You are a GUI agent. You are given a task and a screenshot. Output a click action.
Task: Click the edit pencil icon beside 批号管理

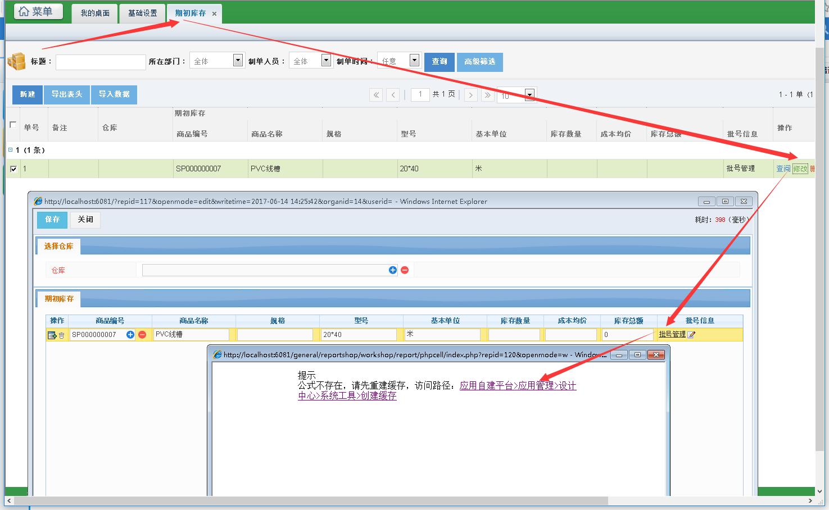pyautogui.click(x=692, y=335)
